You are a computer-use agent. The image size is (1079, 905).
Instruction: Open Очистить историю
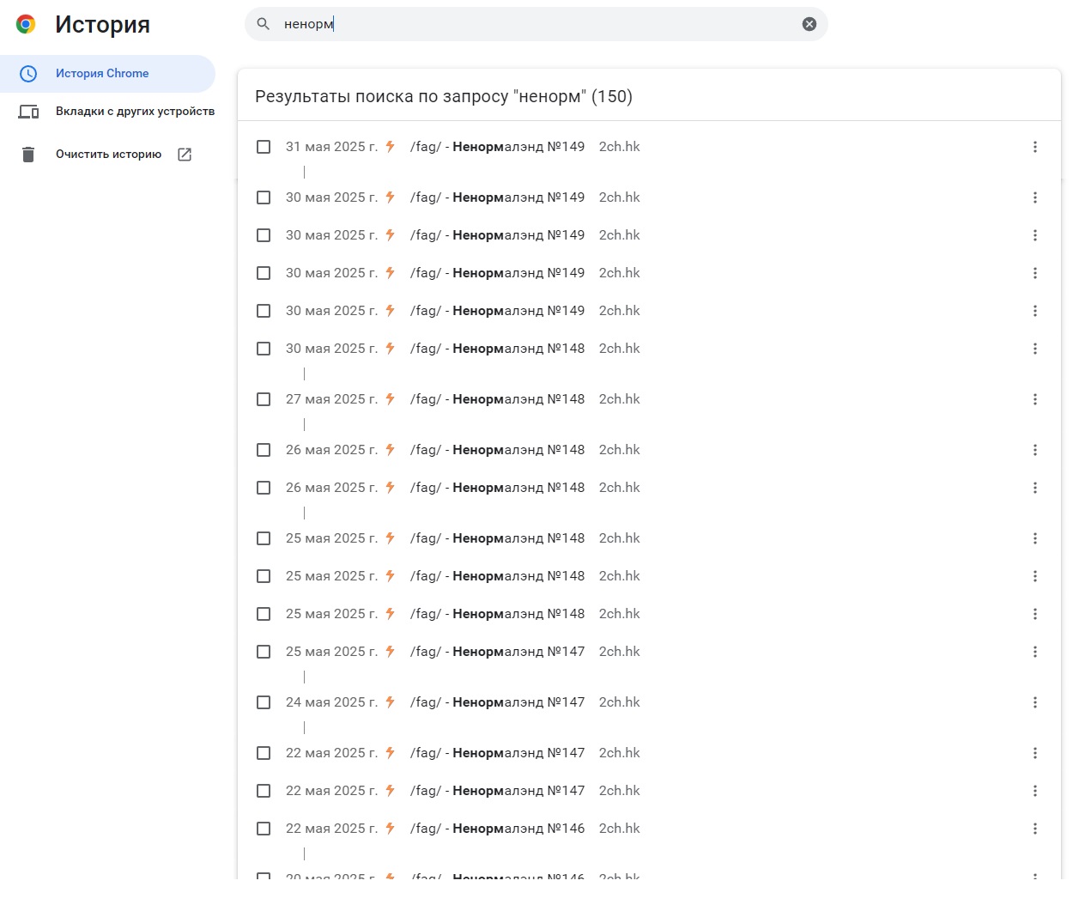(x=108, y=155)
